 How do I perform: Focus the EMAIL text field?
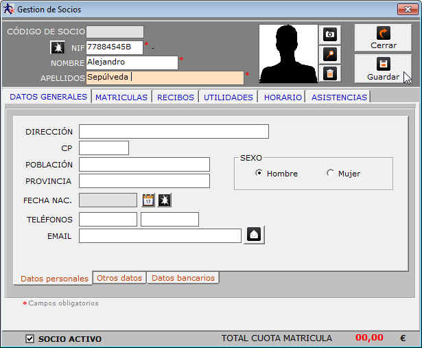[x=160, y=236]
